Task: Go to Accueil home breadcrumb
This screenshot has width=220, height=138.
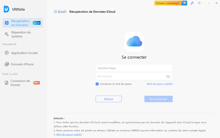Action: click(60, 12)
